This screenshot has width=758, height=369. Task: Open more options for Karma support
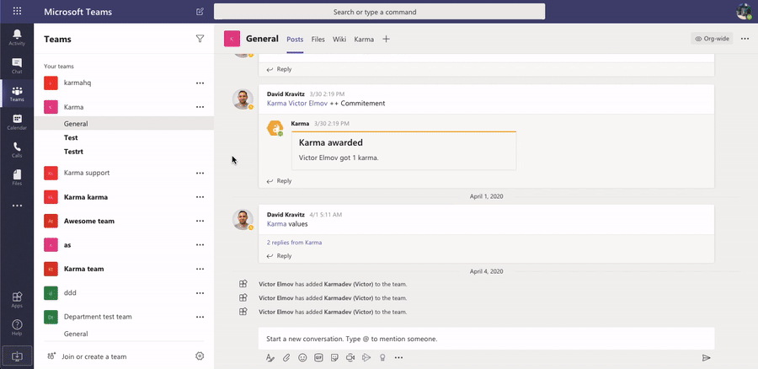pos(200,173)
